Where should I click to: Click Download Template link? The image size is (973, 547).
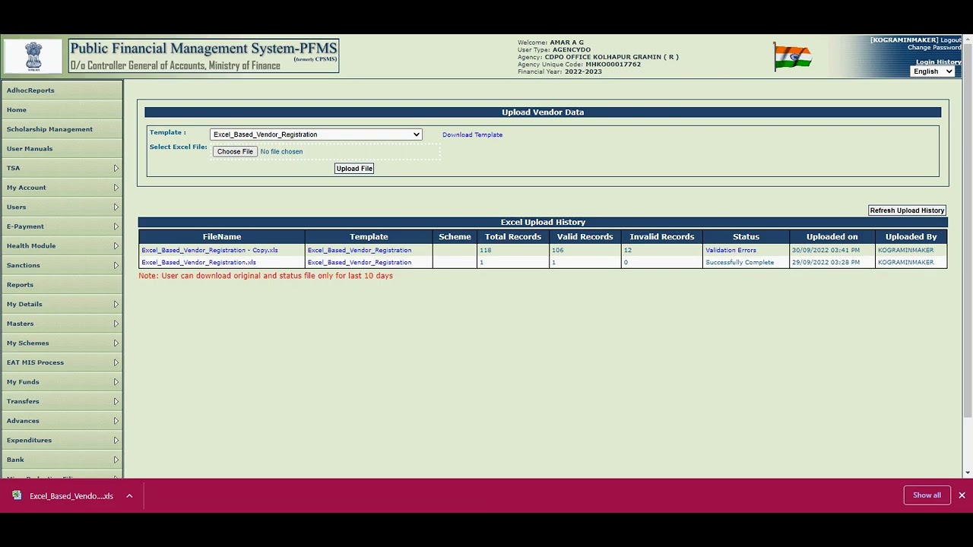(x=472, y=134)
